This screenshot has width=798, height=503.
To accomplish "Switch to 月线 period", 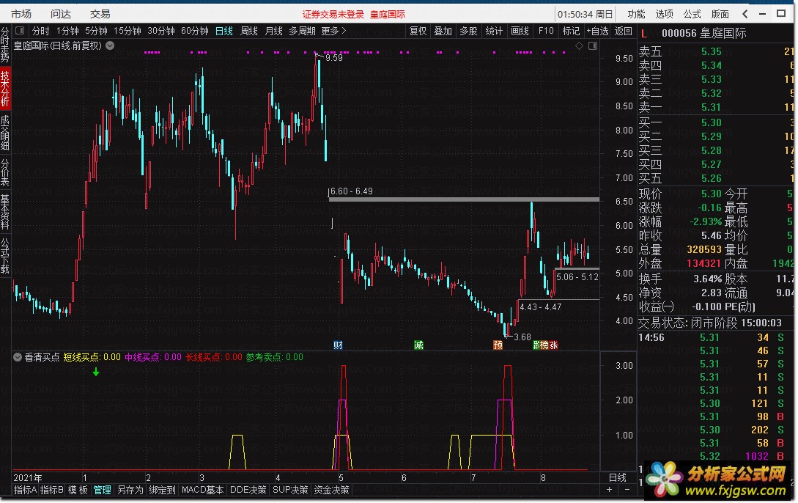I will (273, 31).
